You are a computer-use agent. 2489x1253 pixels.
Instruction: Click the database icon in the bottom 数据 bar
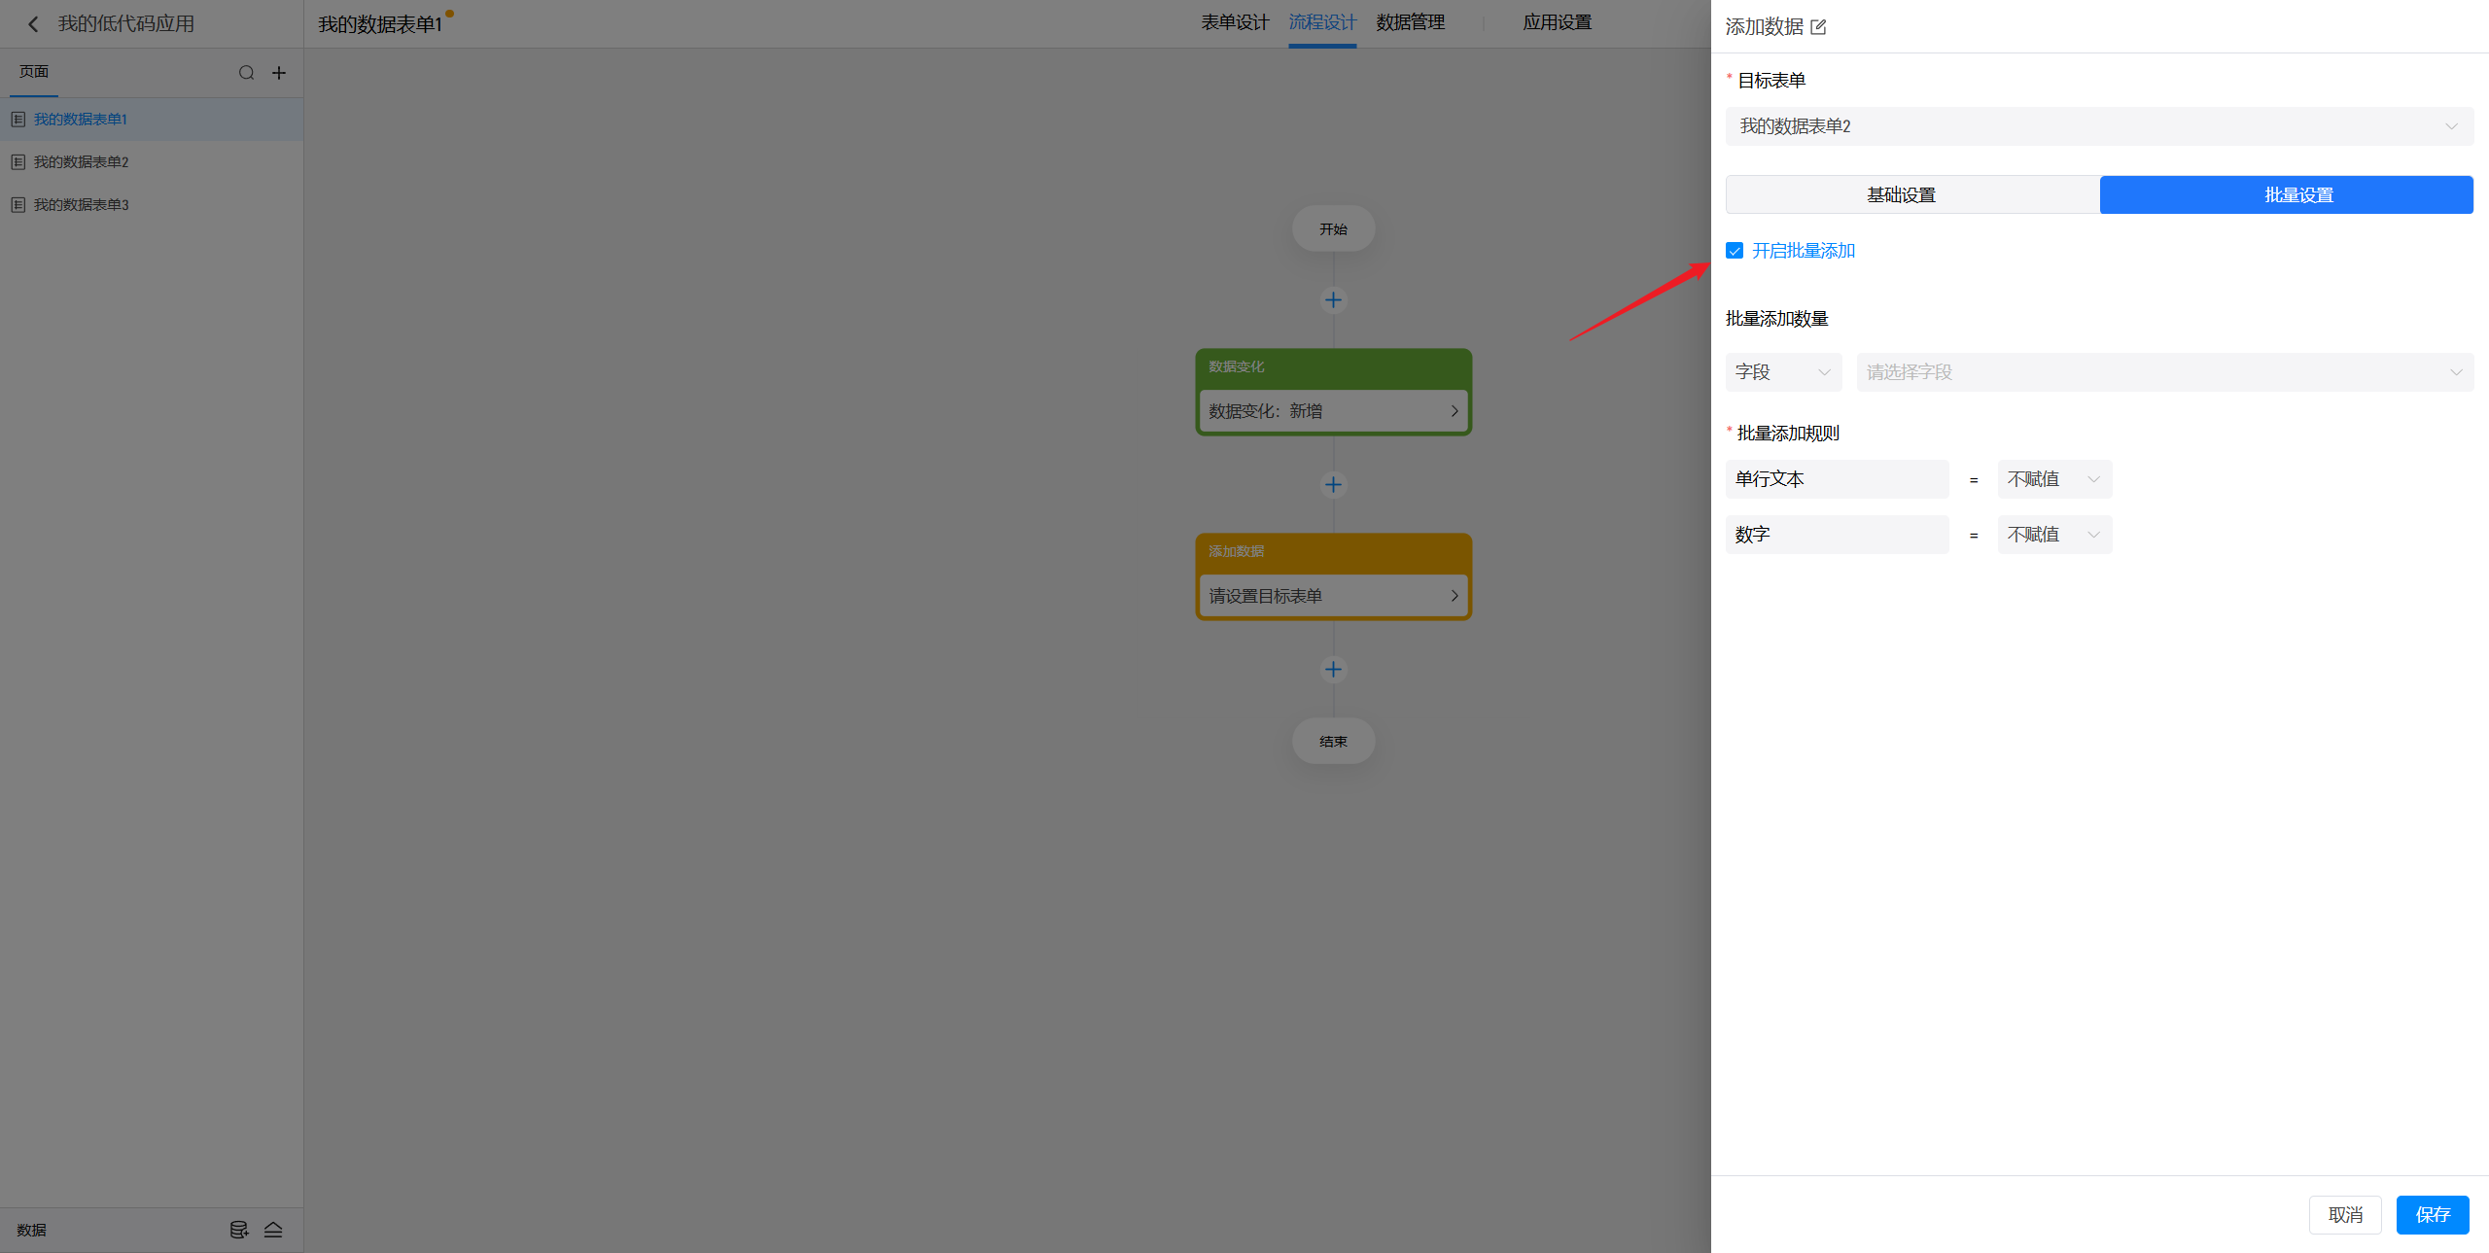coord(238,1230)
